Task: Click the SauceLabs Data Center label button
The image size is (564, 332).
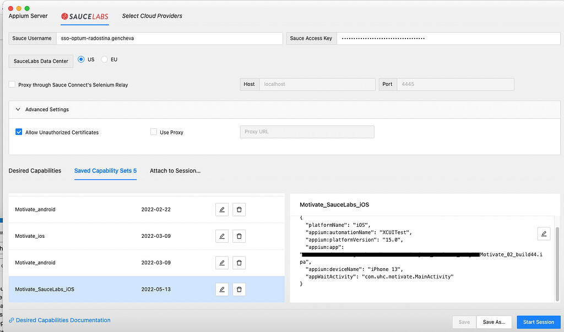Action: tap(41, 61)
